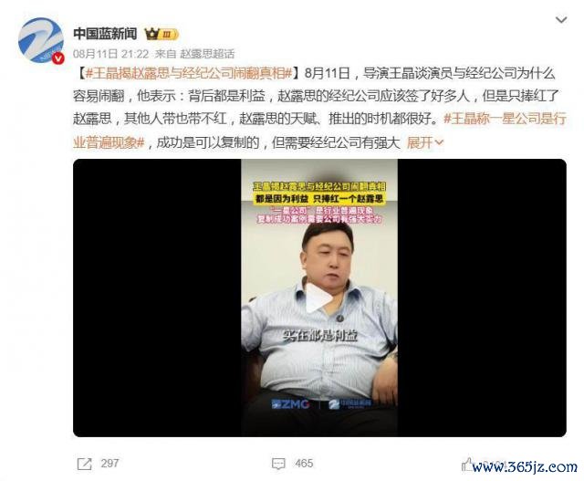Screen dimensions: 584x481
Task: Open the crown membership level badge
Action: coord(162,35)
